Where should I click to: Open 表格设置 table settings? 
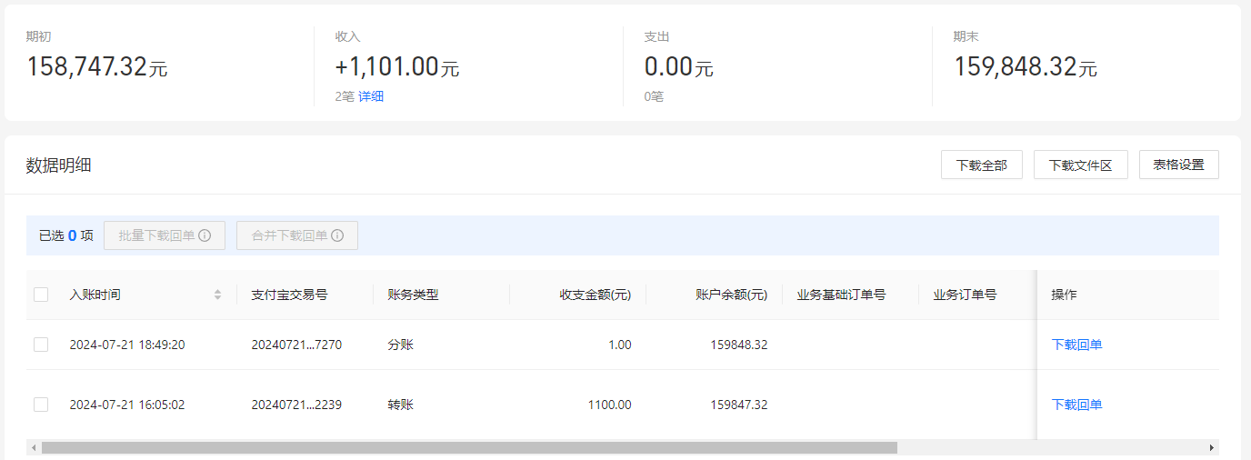click(x=1179, y=165)
